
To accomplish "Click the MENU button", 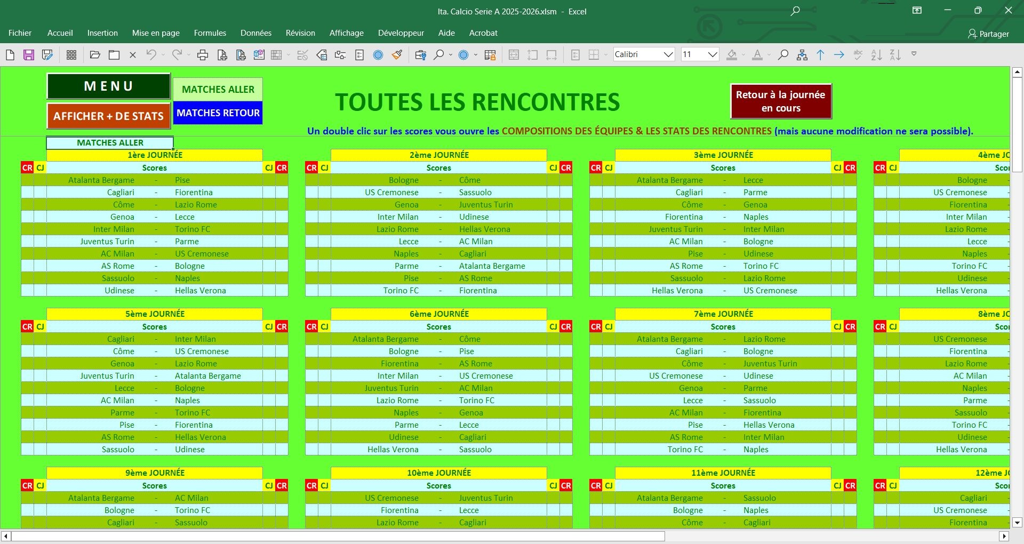I will pyautogui.click(x=109, y=86).
